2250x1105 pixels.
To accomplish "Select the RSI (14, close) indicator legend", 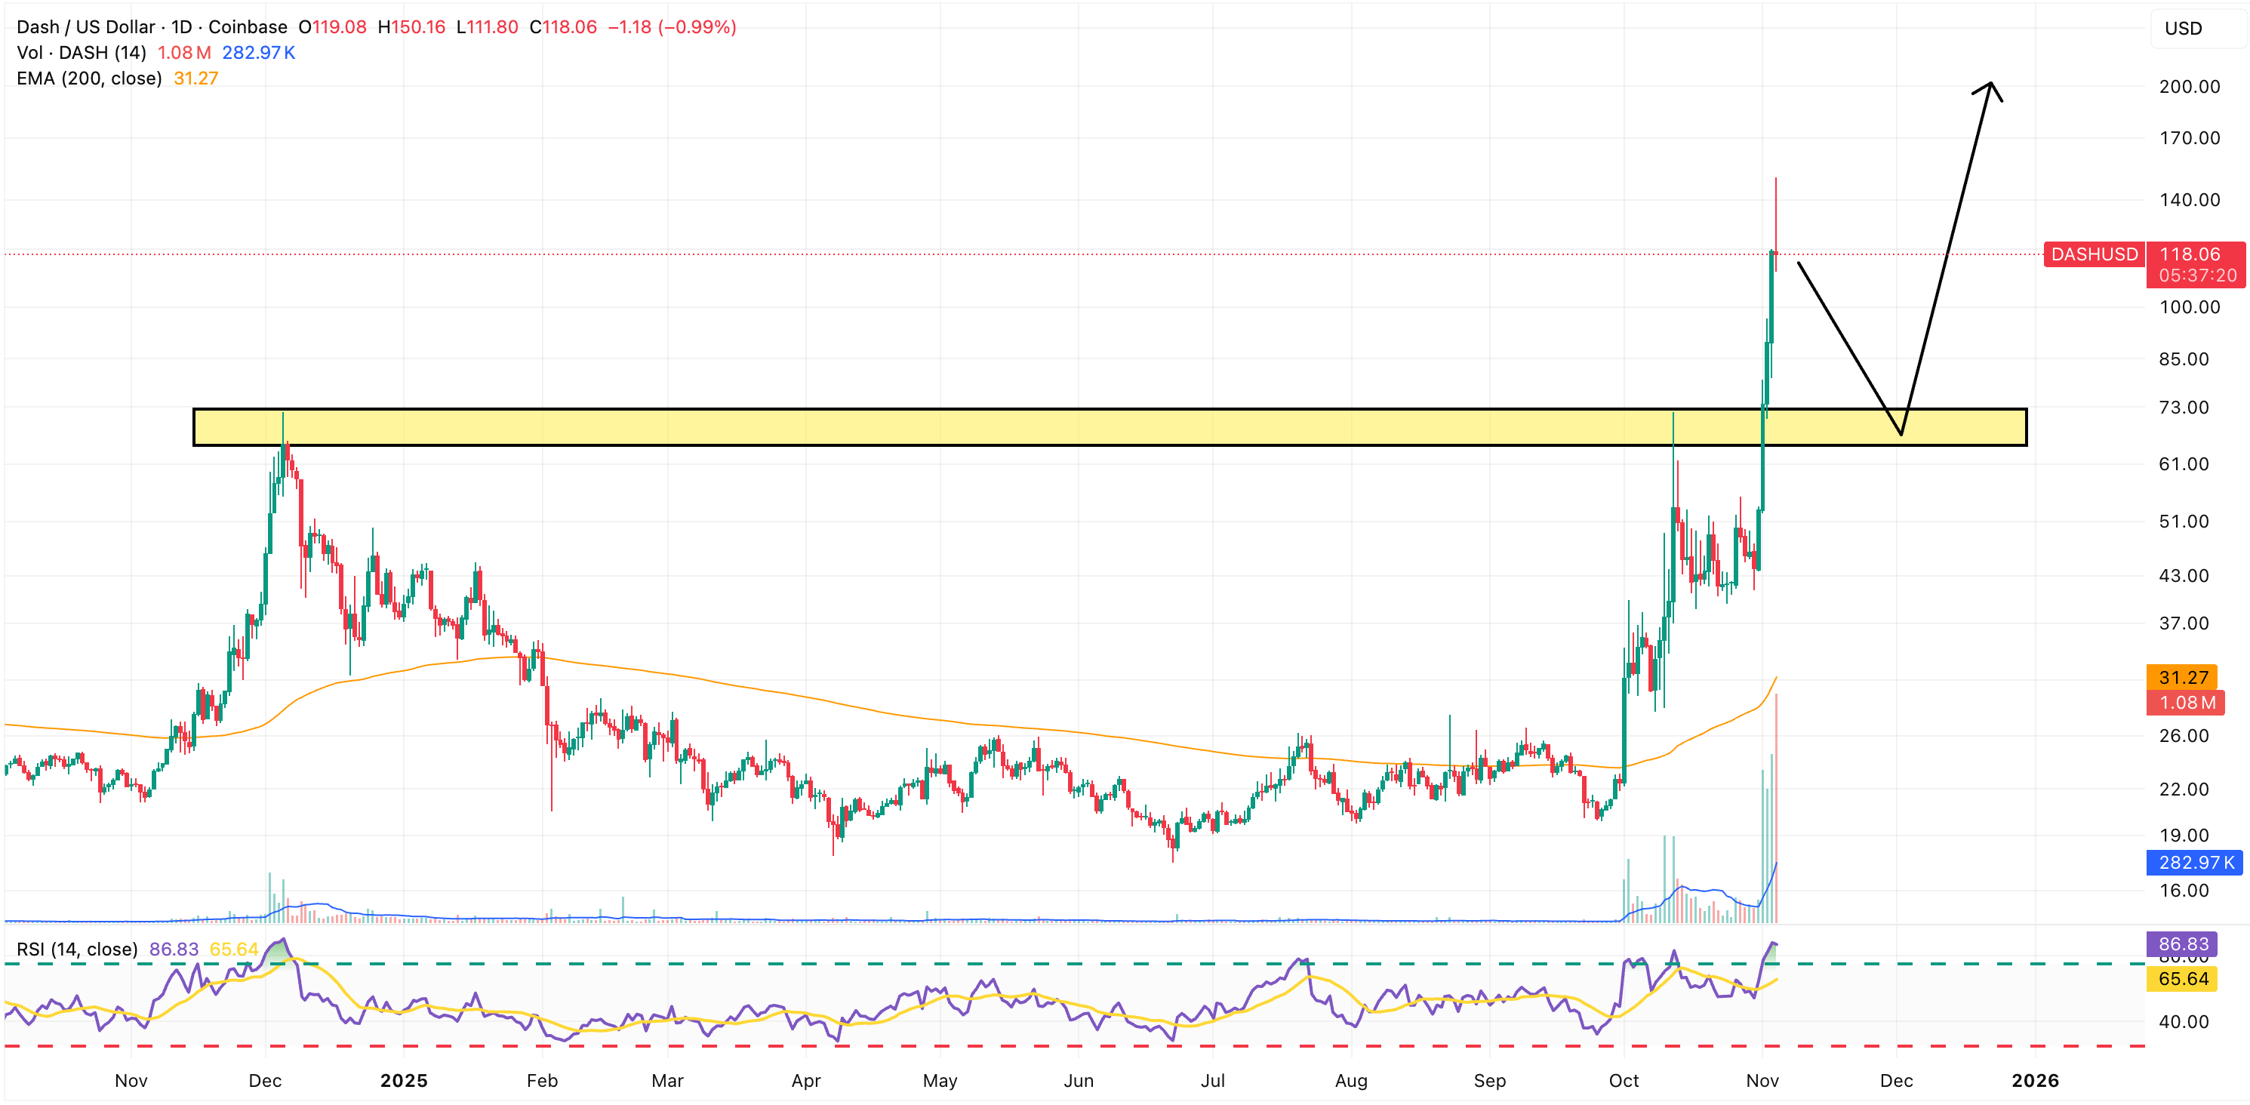I will pos(77,949).
